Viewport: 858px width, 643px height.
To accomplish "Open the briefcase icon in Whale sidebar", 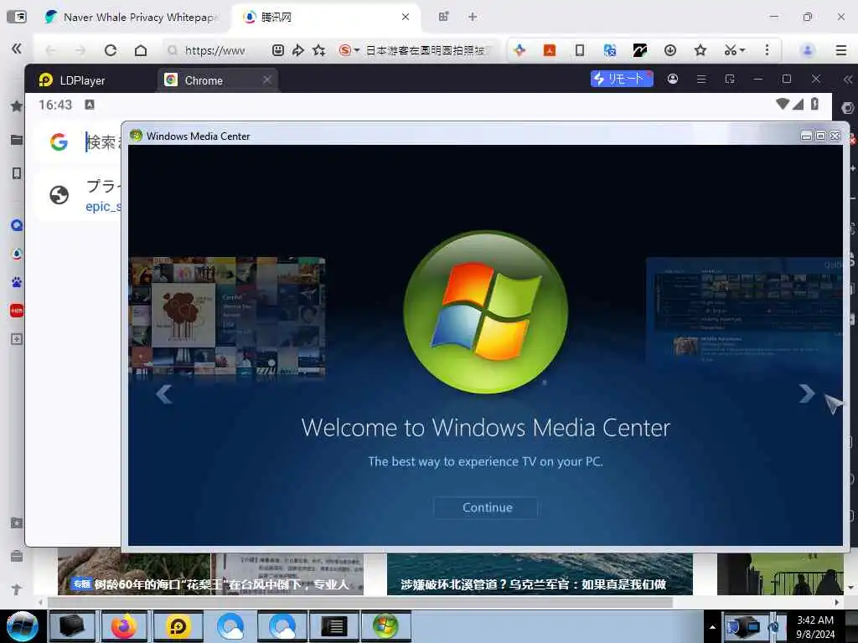I will pyautogui.click(x=17, y=557).
